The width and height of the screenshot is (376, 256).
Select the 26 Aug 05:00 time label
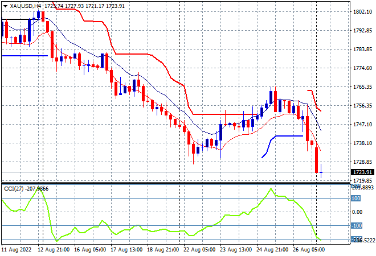click(x=309, y=250)
